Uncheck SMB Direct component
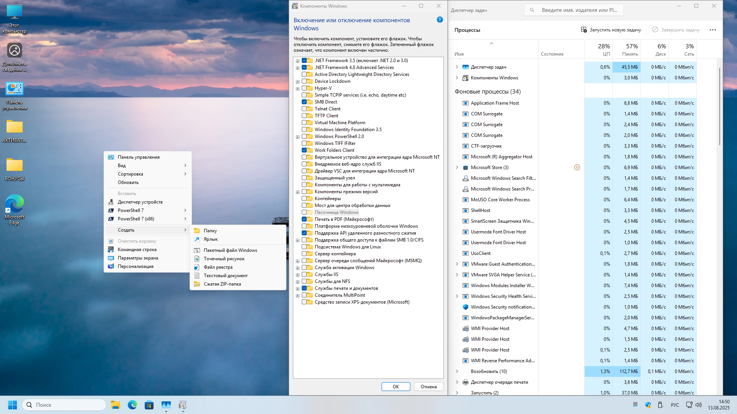 [x=304, y=102]
